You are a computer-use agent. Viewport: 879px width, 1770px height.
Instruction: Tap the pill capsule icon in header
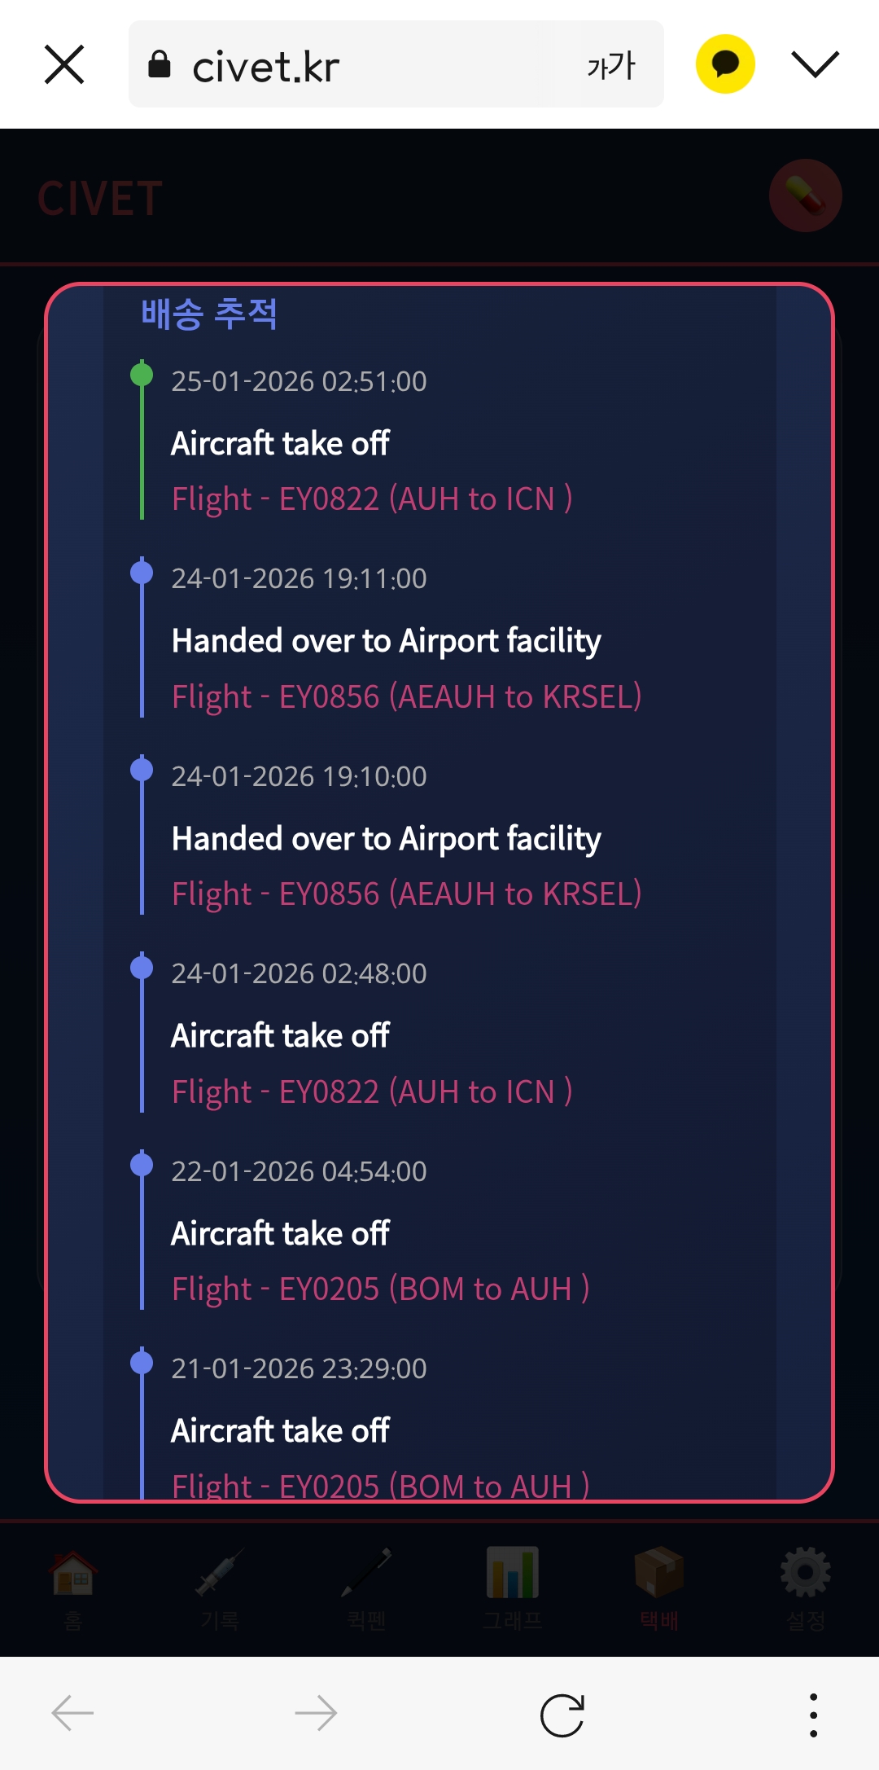pyautogui.click(x=805, y=195)
